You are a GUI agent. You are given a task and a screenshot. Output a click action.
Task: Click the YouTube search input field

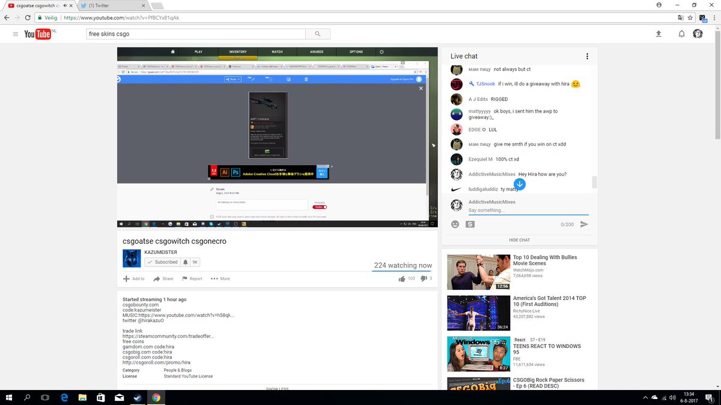coord(196,34)
